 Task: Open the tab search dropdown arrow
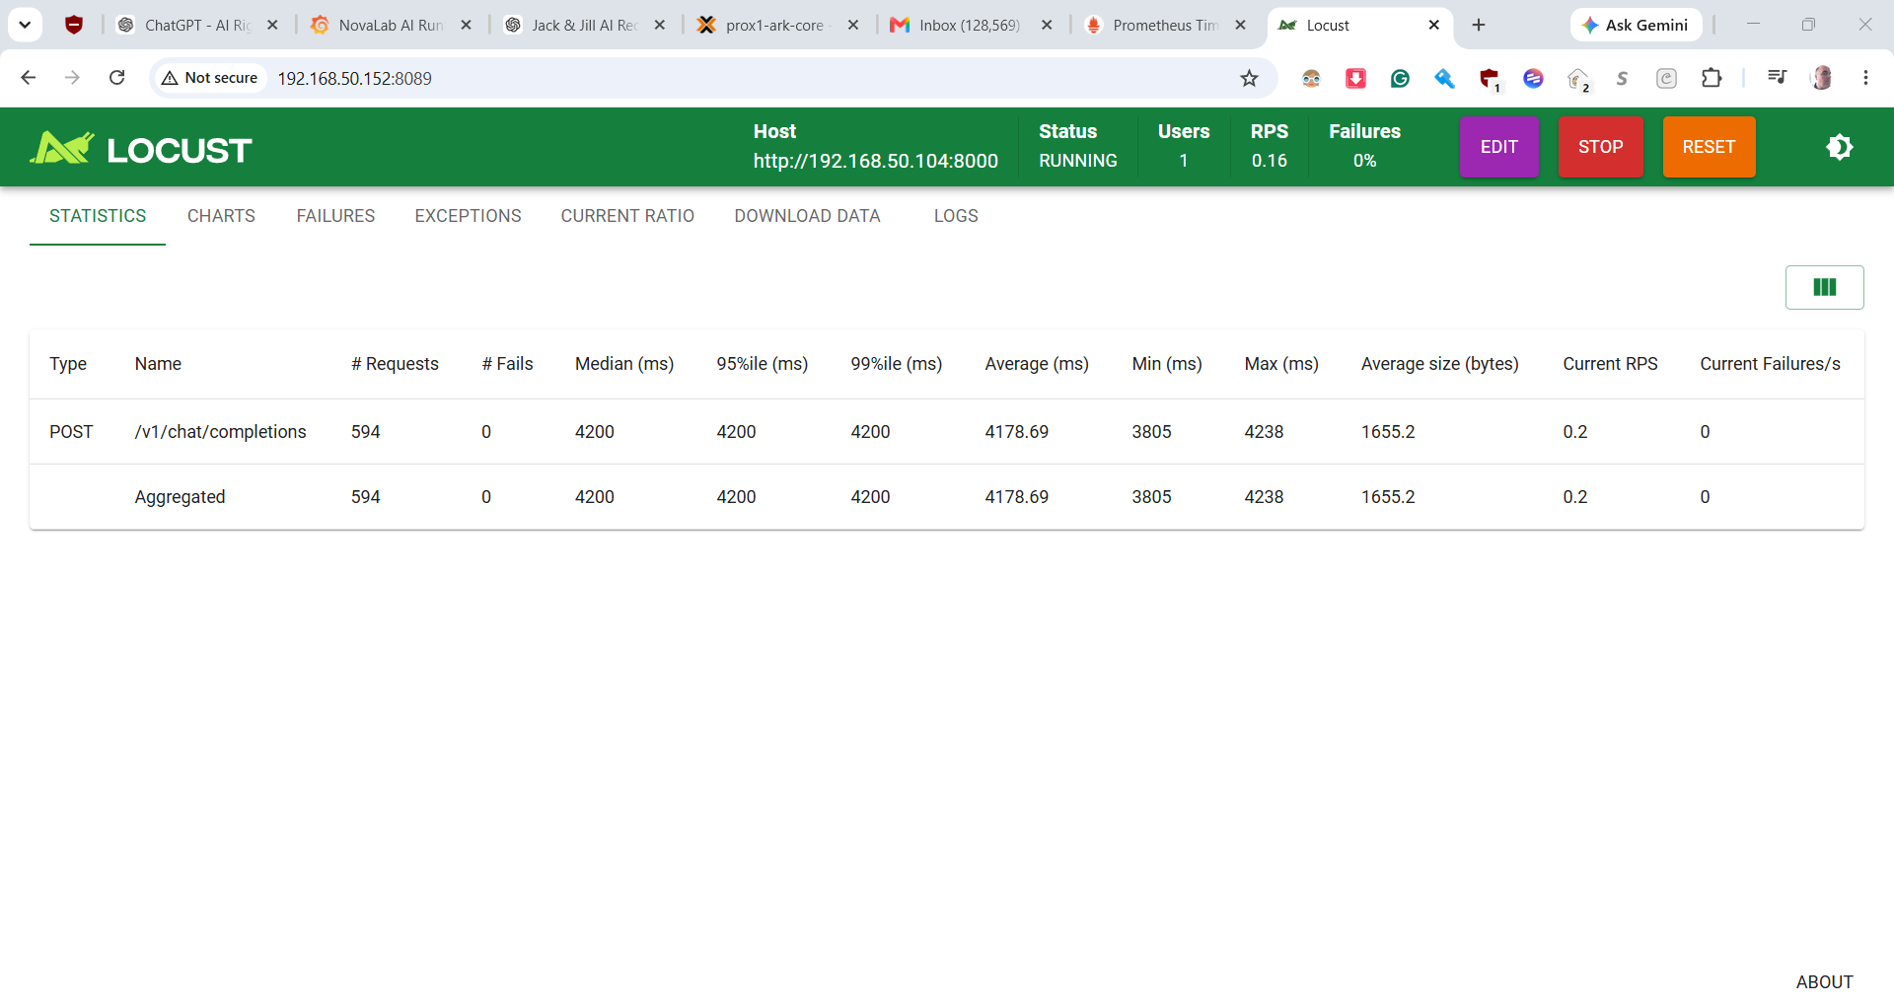25,25
